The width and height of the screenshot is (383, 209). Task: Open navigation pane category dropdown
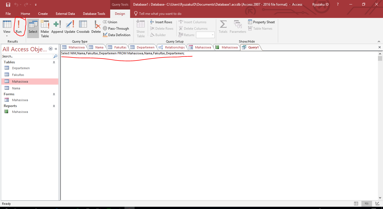pyautogui.click(x=51, y=49)
